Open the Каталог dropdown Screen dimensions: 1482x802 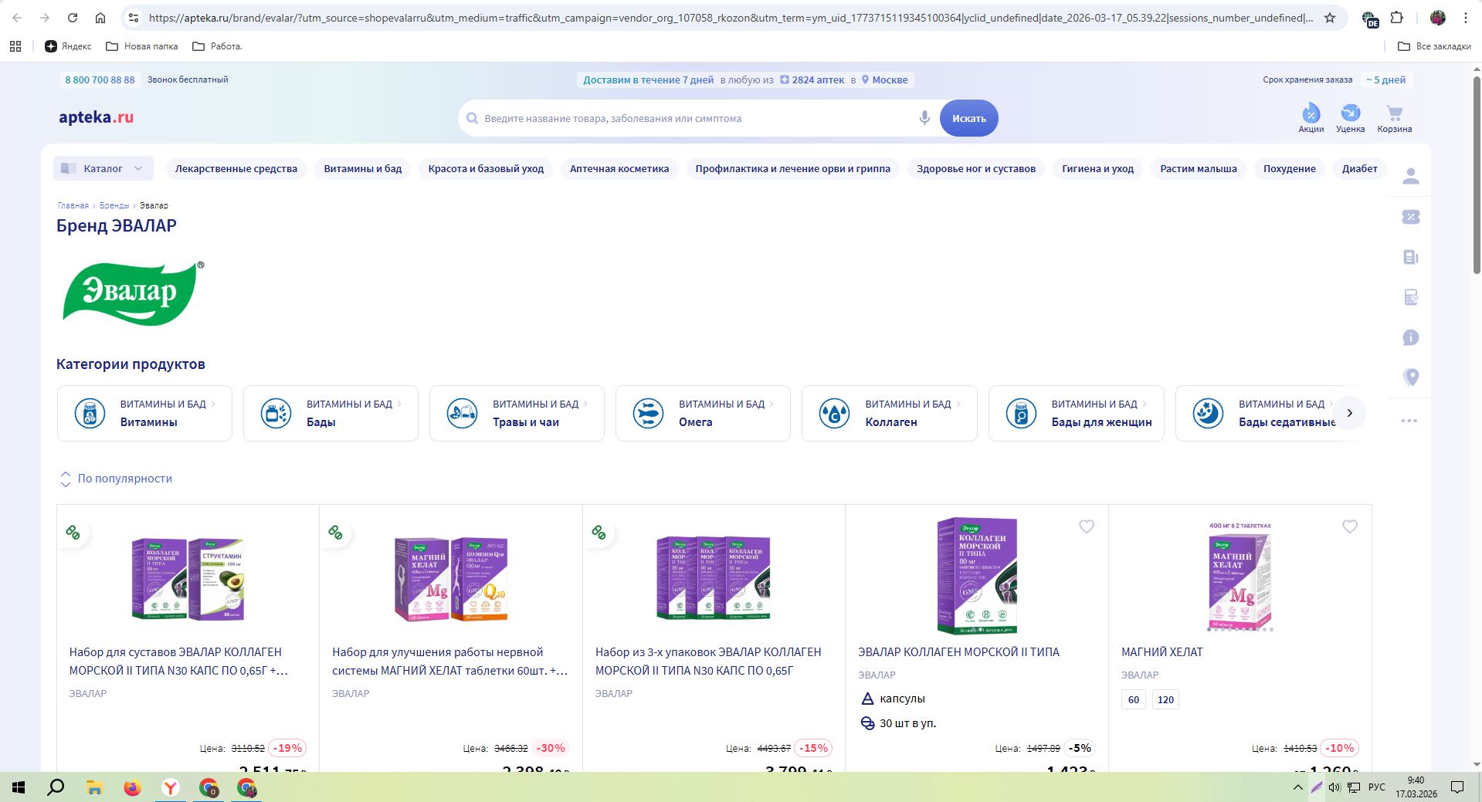click(103, 168)
